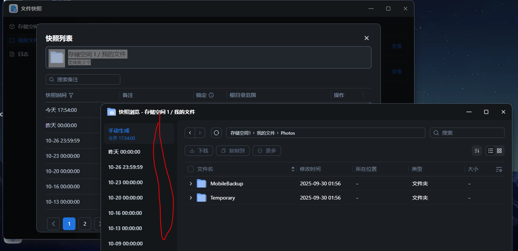Click 我的文件 in the breadcrumb path
This screenshot has width=518, height=251.
266,133
